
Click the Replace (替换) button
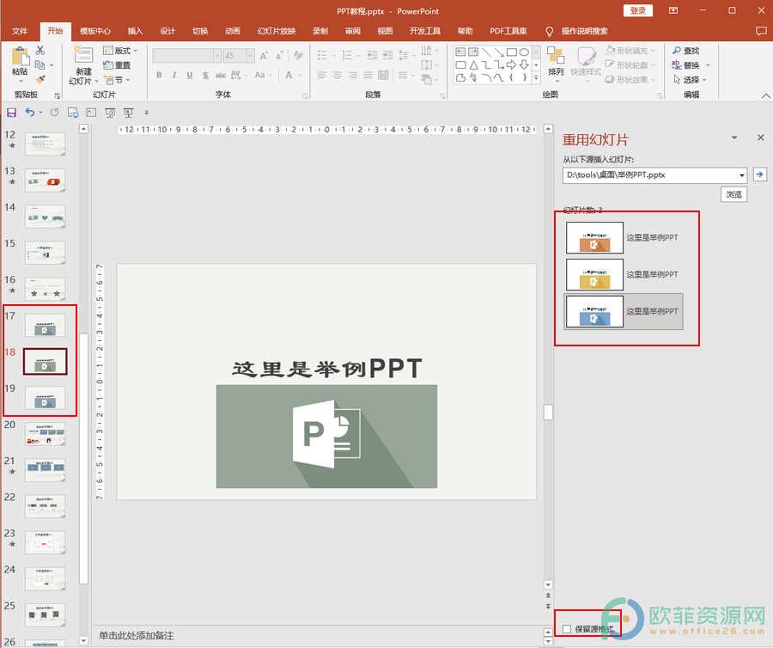[690, 65]
